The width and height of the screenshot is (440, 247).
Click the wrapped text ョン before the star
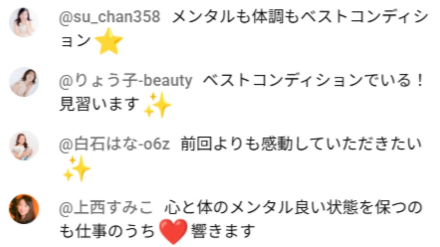75,41
